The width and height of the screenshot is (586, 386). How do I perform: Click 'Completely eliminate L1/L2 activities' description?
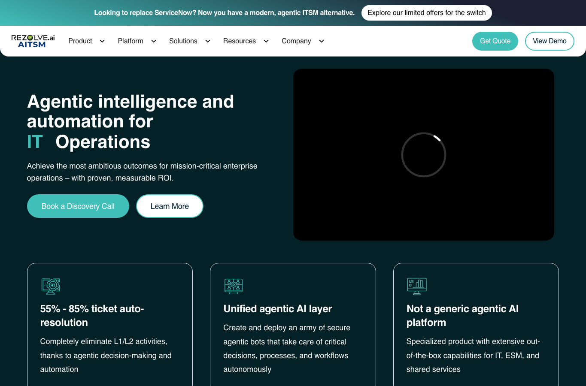[106, 355]
